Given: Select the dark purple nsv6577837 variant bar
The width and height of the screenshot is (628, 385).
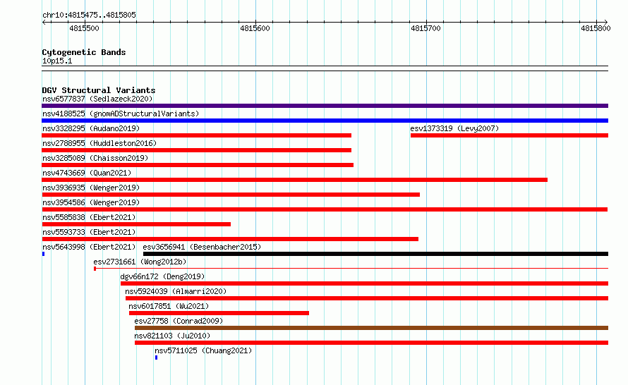Looking at the screenshot, I should click(325, 106).
